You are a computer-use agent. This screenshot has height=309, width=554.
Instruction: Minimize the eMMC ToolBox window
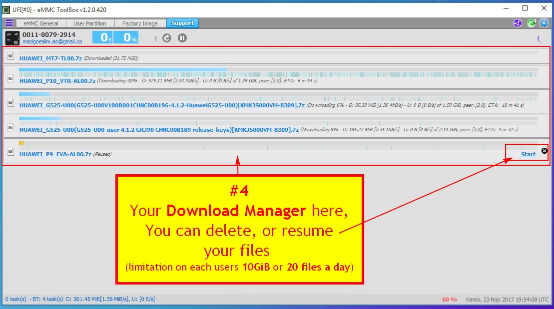click(507, 8)
